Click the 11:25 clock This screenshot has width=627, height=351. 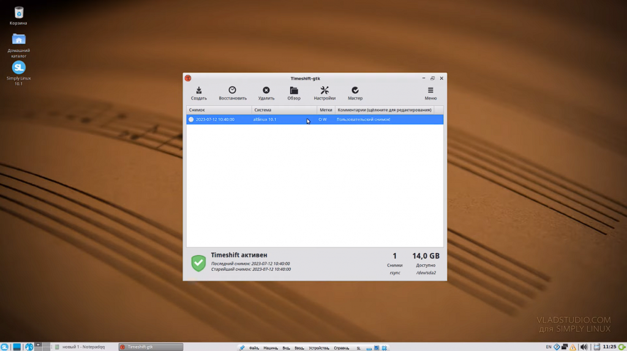609,347
